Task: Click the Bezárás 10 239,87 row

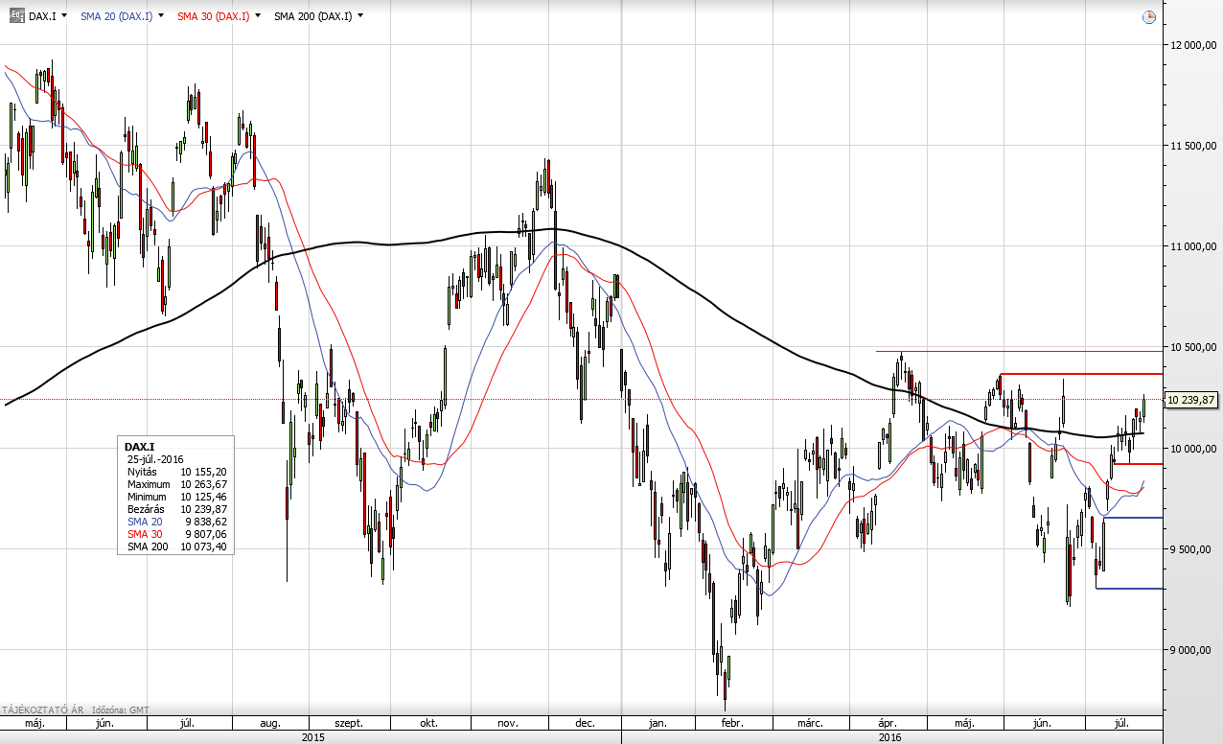Action: [177, 509]
